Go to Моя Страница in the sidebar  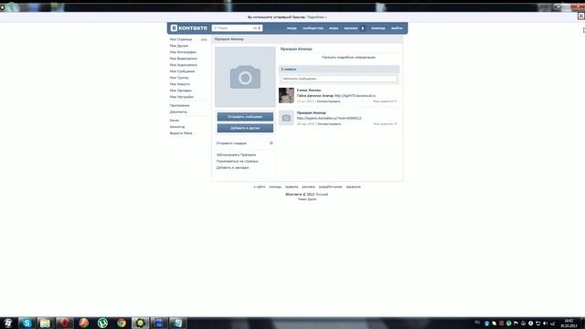point(181,39)
